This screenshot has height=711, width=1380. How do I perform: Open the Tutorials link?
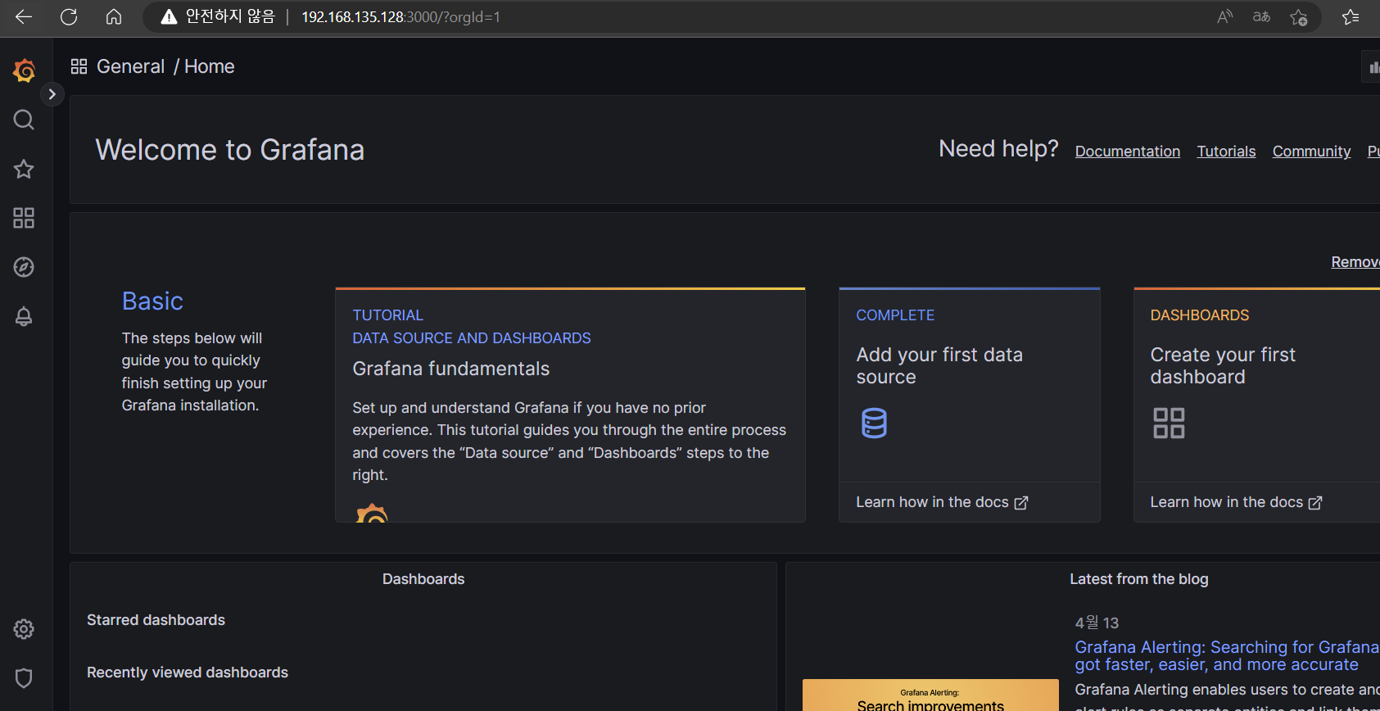tap(1226, 152)
